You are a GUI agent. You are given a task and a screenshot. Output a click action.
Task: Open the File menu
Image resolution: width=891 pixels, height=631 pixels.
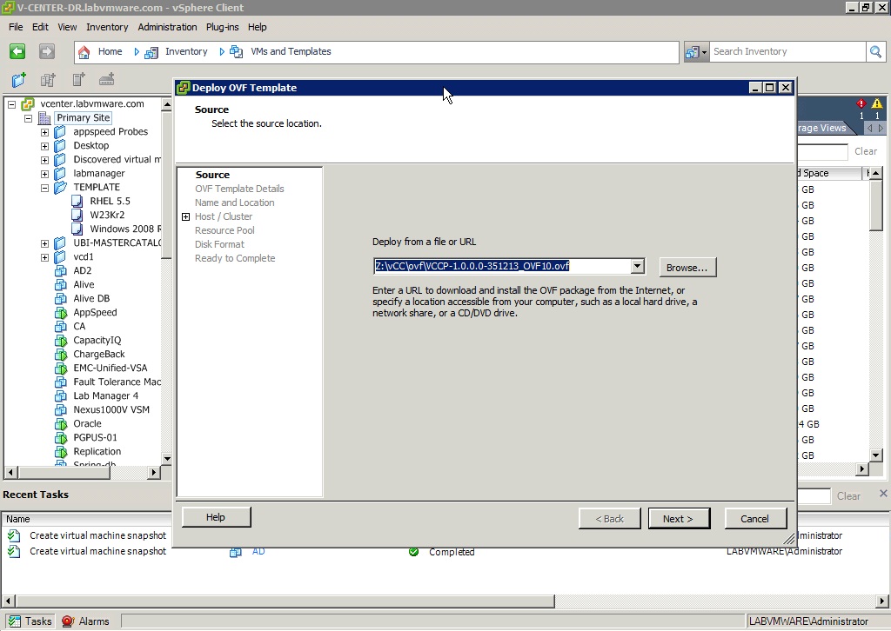coord(16,27)
